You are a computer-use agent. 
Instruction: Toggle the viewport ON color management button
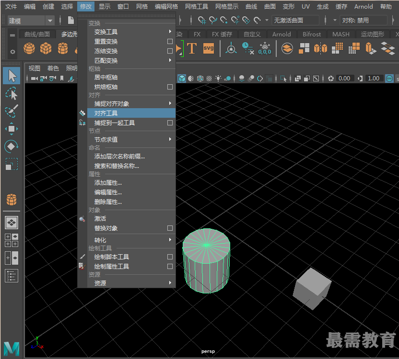pos(389,79)
